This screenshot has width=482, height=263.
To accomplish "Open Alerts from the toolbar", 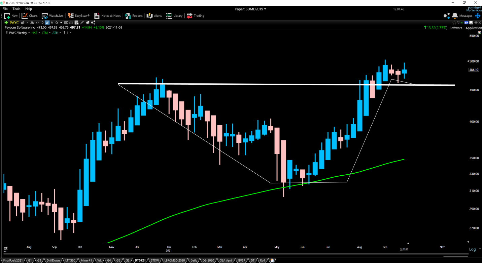I will pyautogui.click(x=154, y=16).
